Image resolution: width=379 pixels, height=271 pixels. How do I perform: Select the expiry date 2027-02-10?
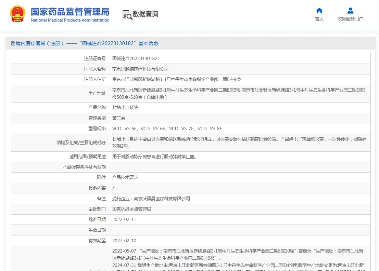[x=124, y=241]
